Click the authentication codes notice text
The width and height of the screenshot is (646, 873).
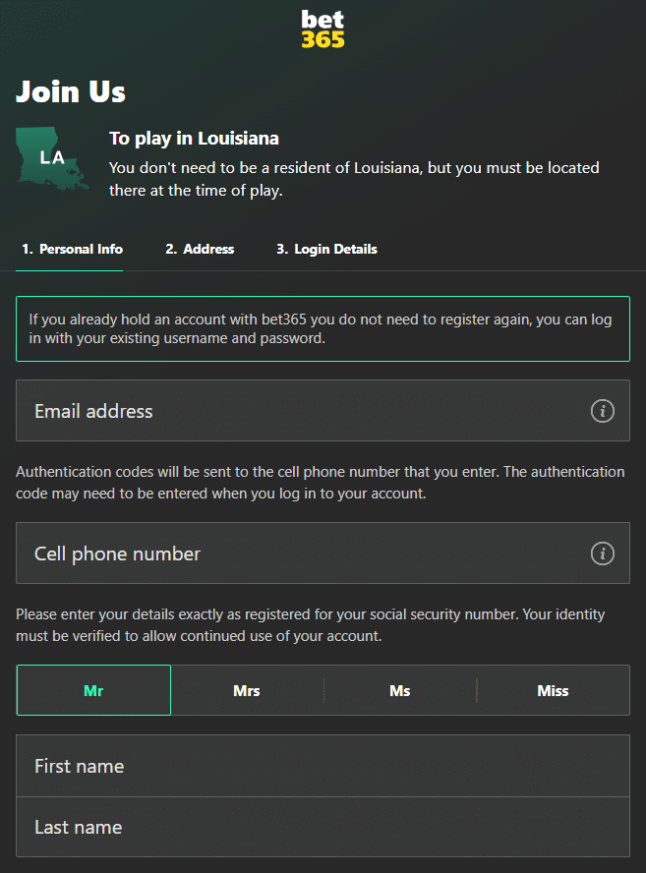click(x=323, y=482)
